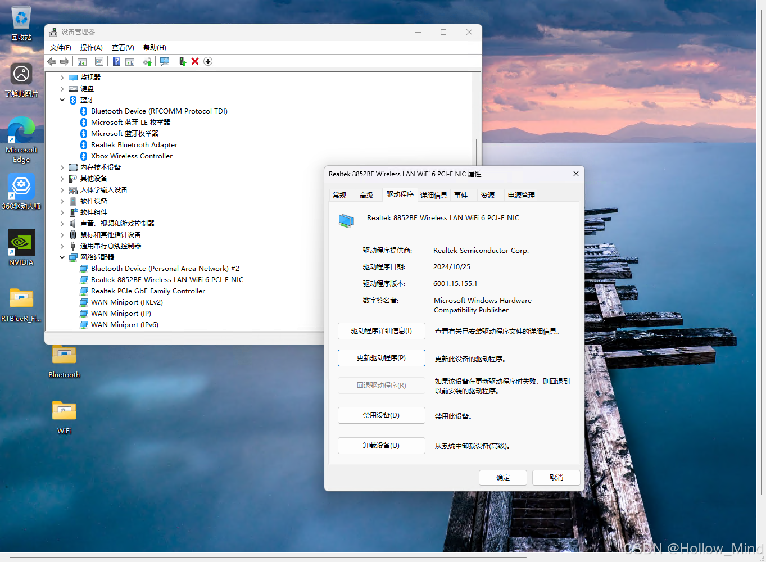Click the Disable device down-arrow icon

click(207, 61)
